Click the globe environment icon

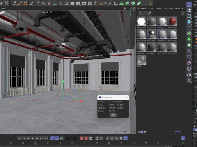click(x=189, y=69)
